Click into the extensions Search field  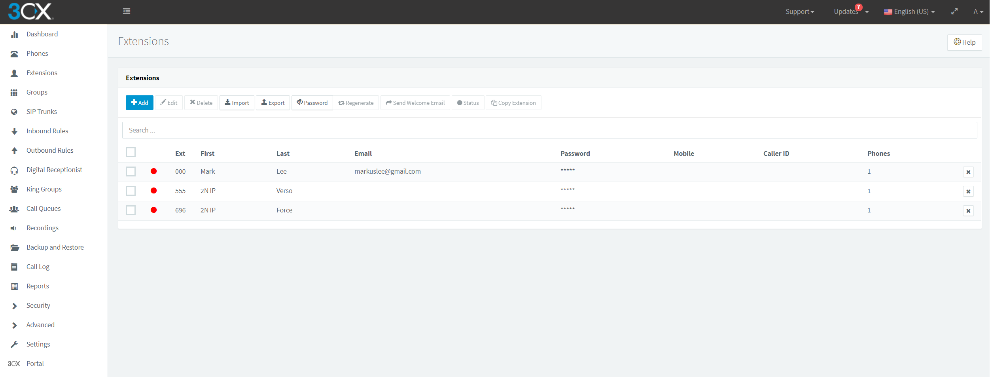[549, 130]
